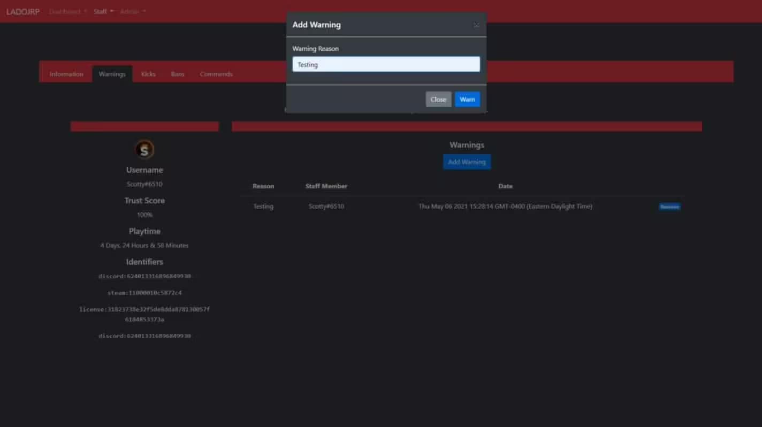Open the Commends tab
The width and height of the screenshot is (762, 427).
pyautogui.click(x=216, y=74)
